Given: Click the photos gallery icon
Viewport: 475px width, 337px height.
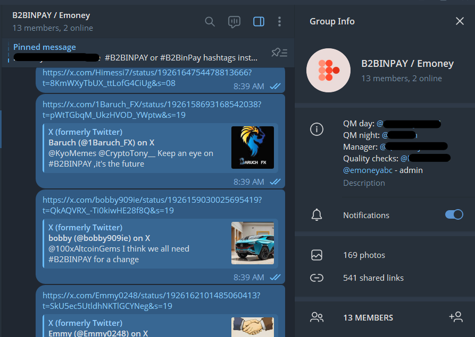Looking at the screenshot, I should [316, 255].
